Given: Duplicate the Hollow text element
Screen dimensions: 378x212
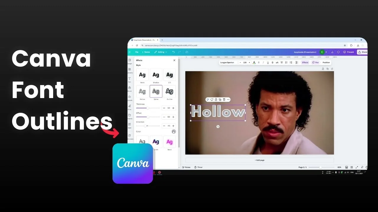Looking at the screenshot, I should (220, 100).
